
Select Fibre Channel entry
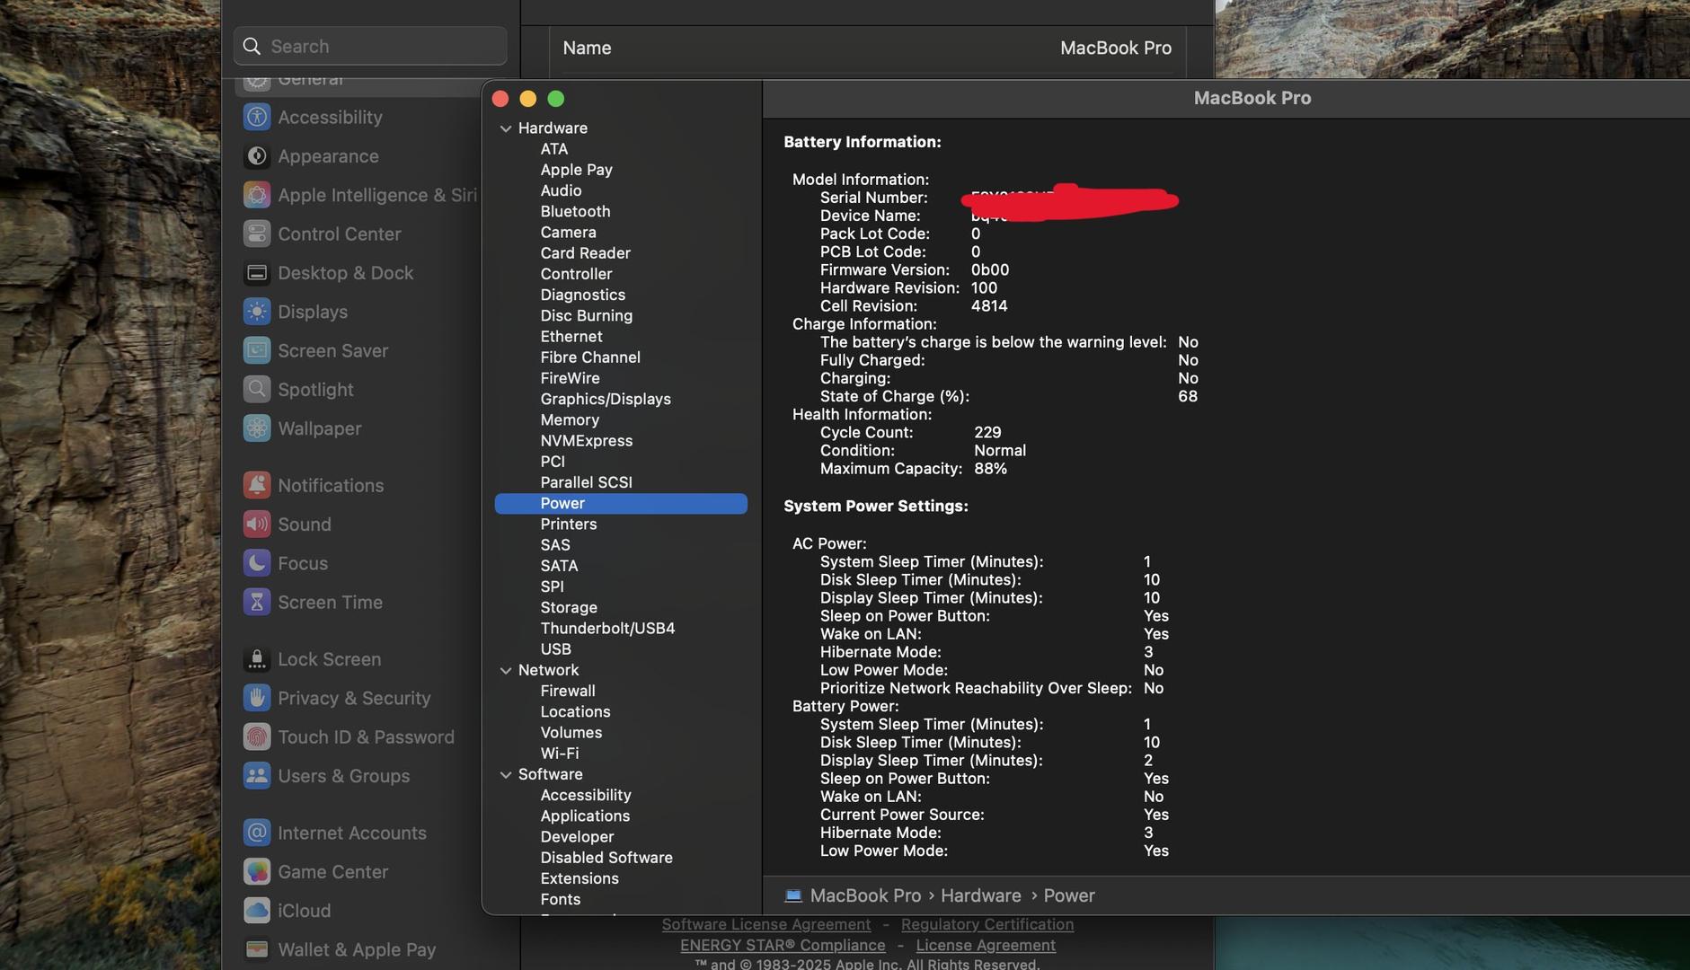[590, 357]
